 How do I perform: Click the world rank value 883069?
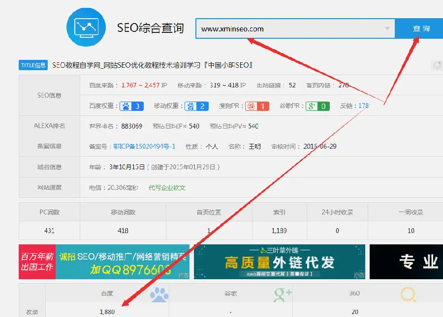point(131,126)
